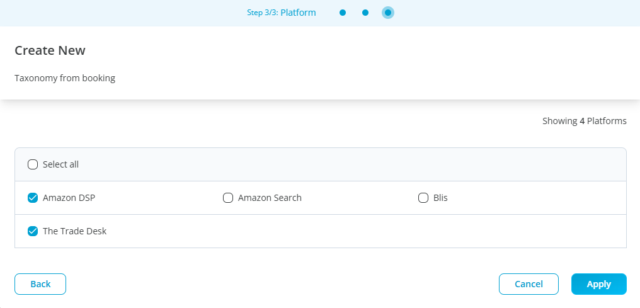640x308 pixels.
Task: Click the 'Amazon Search' label text
Action: click(270, 198)
